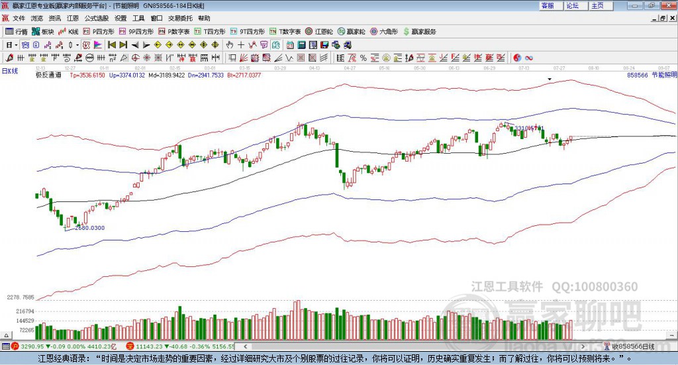This screenshot has height=365, width=678.
Task: Open the 交易委托 menu
Action: coord(180,18)
